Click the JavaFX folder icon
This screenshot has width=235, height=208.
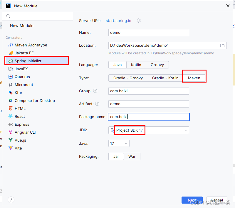pos(11,69)
